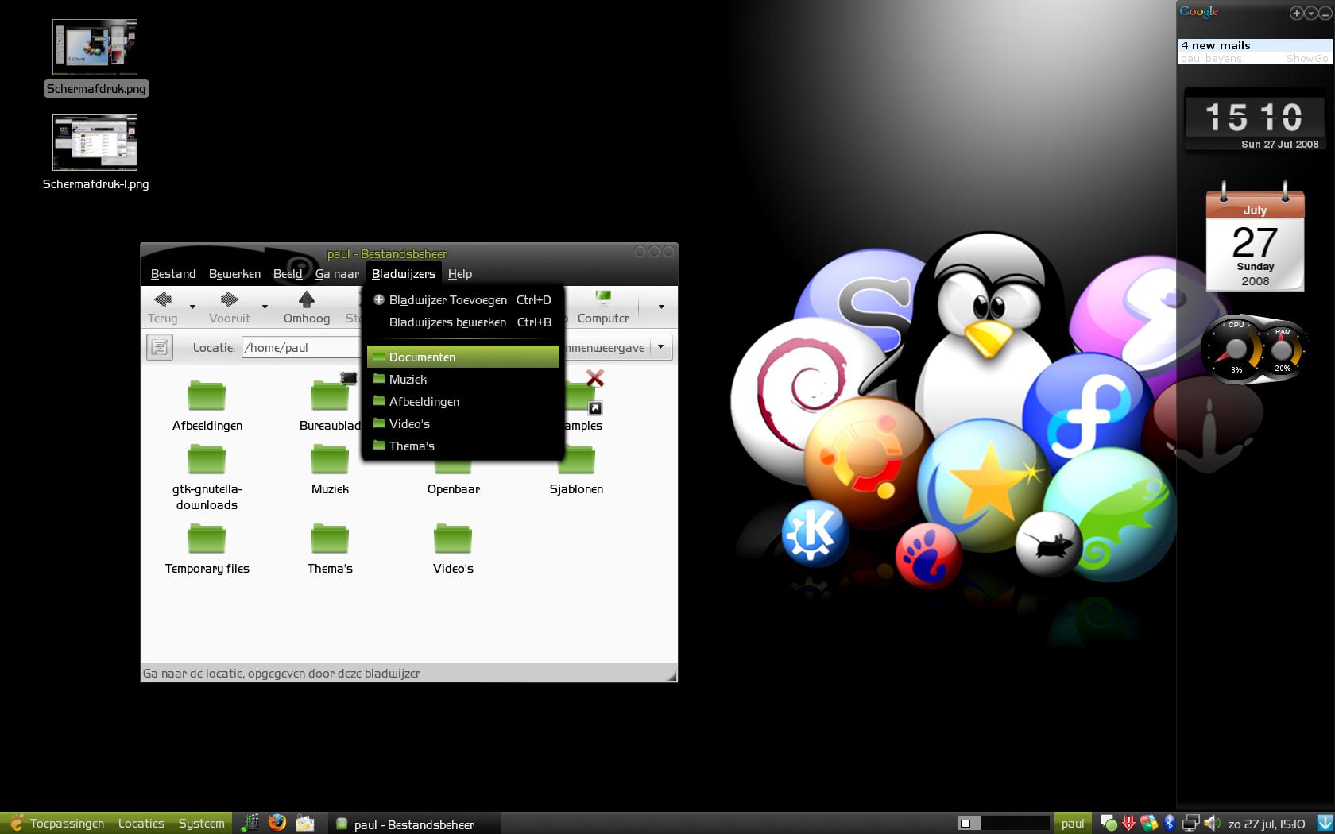
Task: Click the paul user switcher button
Action: coord(1073,824)
